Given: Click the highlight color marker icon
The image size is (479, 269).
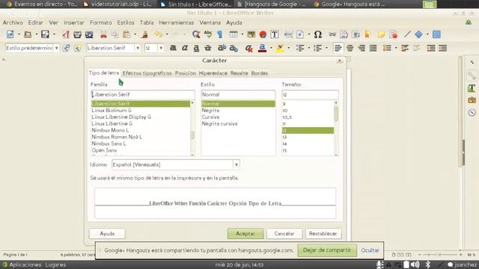Looking at the screenshot, I should pyautogui.click(x=280, y=48).
